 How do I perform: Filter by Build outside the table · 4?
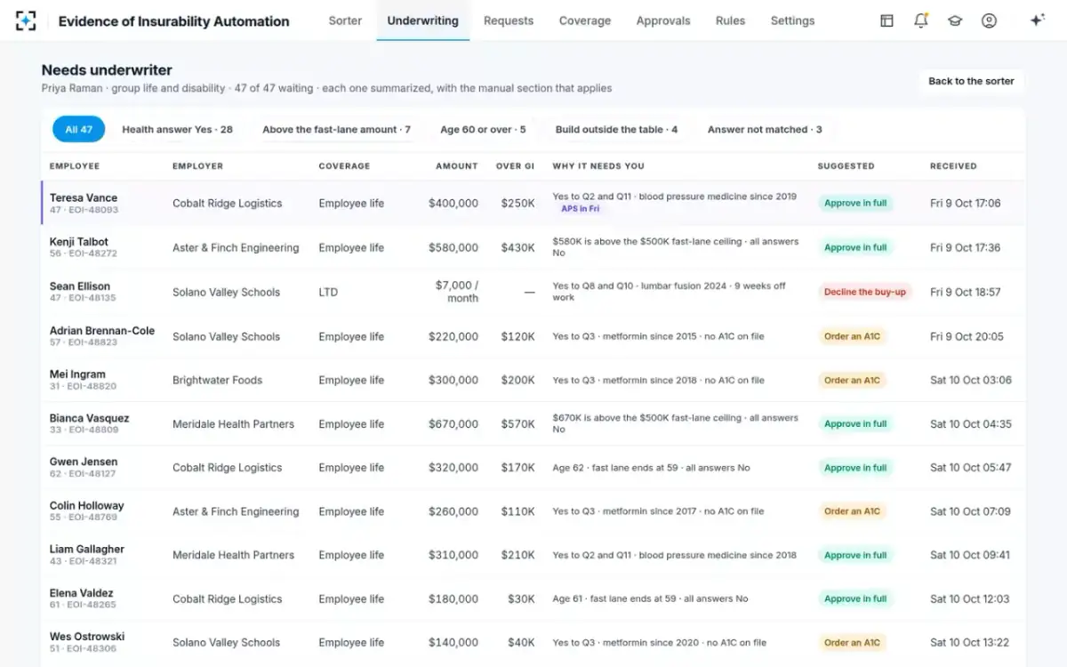click(616, 129)
